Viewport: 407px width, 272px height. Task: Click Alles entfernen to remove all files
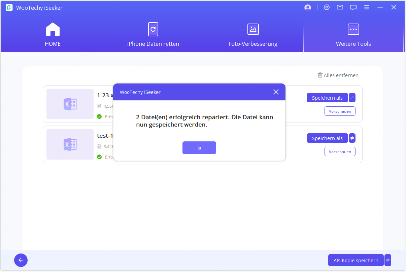[x=338, y=75]
